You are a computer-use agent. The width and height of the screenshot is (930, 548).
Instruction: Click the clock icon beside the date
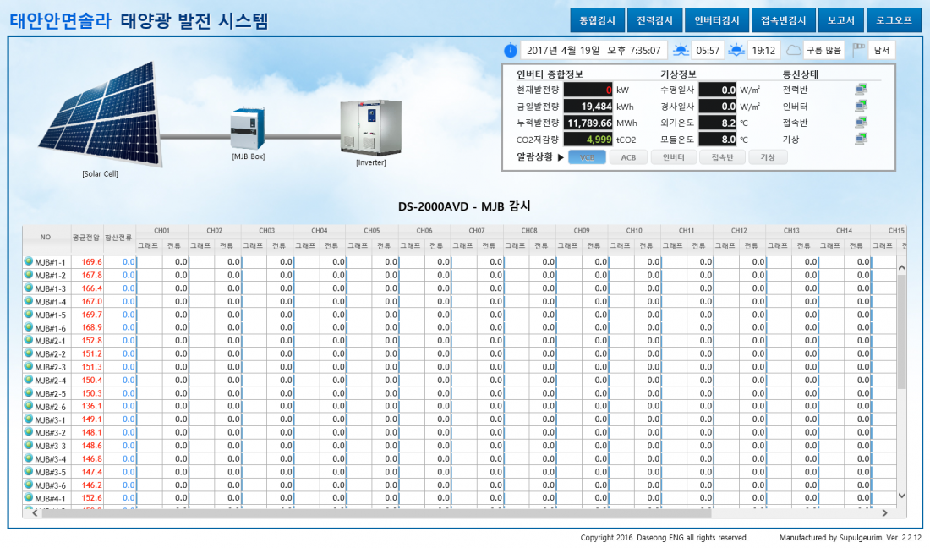pyautogui.click(x=511, y=51)
